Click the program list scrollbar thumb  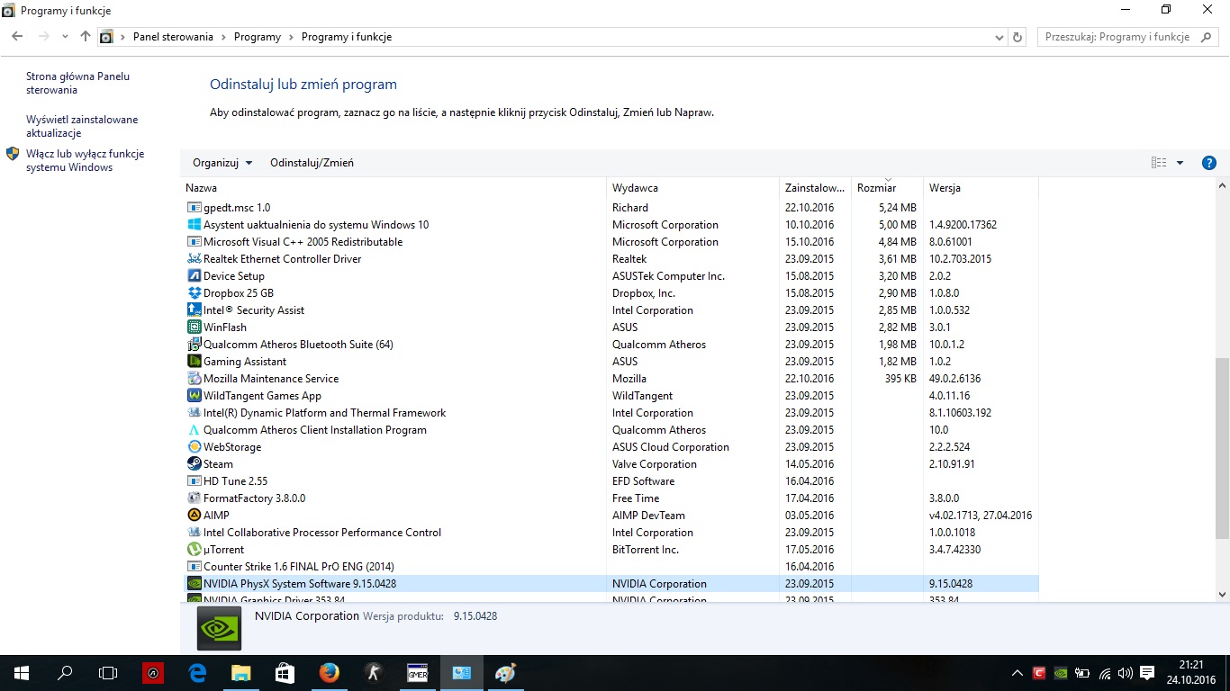[x=1222, y=448]
